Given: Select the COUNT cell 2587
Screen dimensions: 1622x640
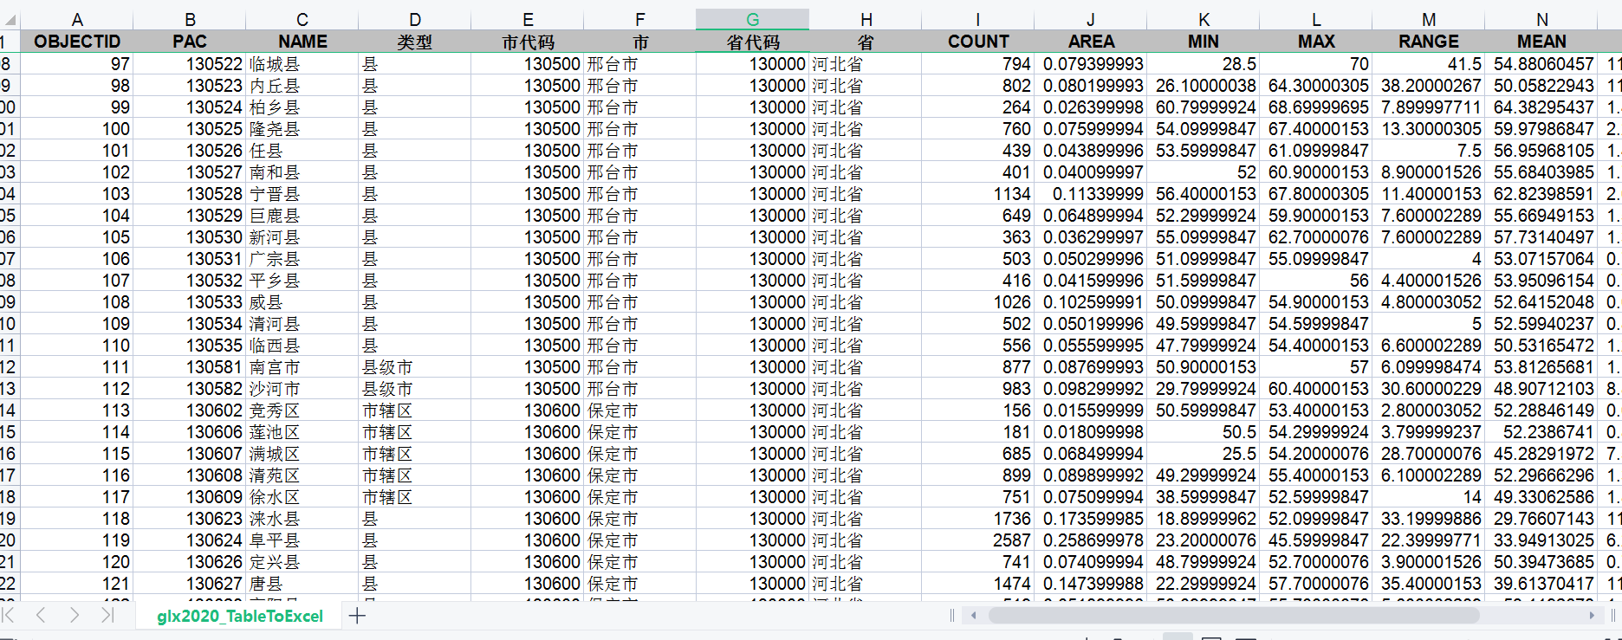Looking at the screenshot, I should (978, 540).
